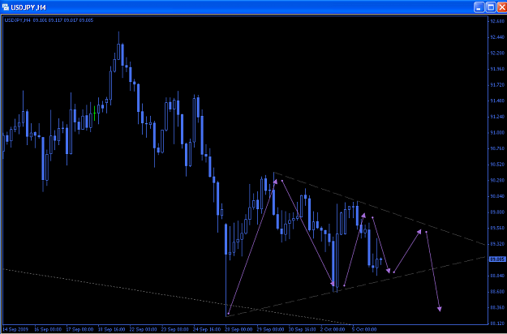Click the 91.960 price axis label
Screen dimensions: 507x334
[x=497, y=69]
